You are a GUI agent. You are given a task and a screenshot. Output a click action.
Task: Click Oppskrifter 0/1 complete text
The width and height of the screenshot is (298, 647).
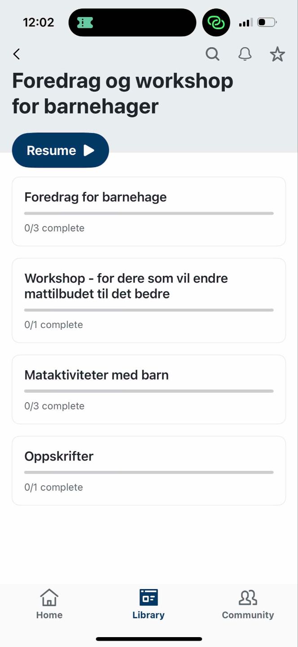[x=54, y=487]
